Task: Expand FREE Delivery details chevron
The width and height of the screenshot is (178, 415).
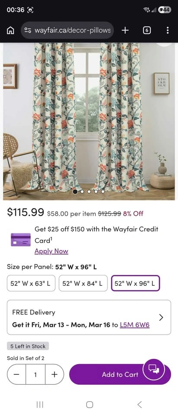Action: [x=161, y=317]
